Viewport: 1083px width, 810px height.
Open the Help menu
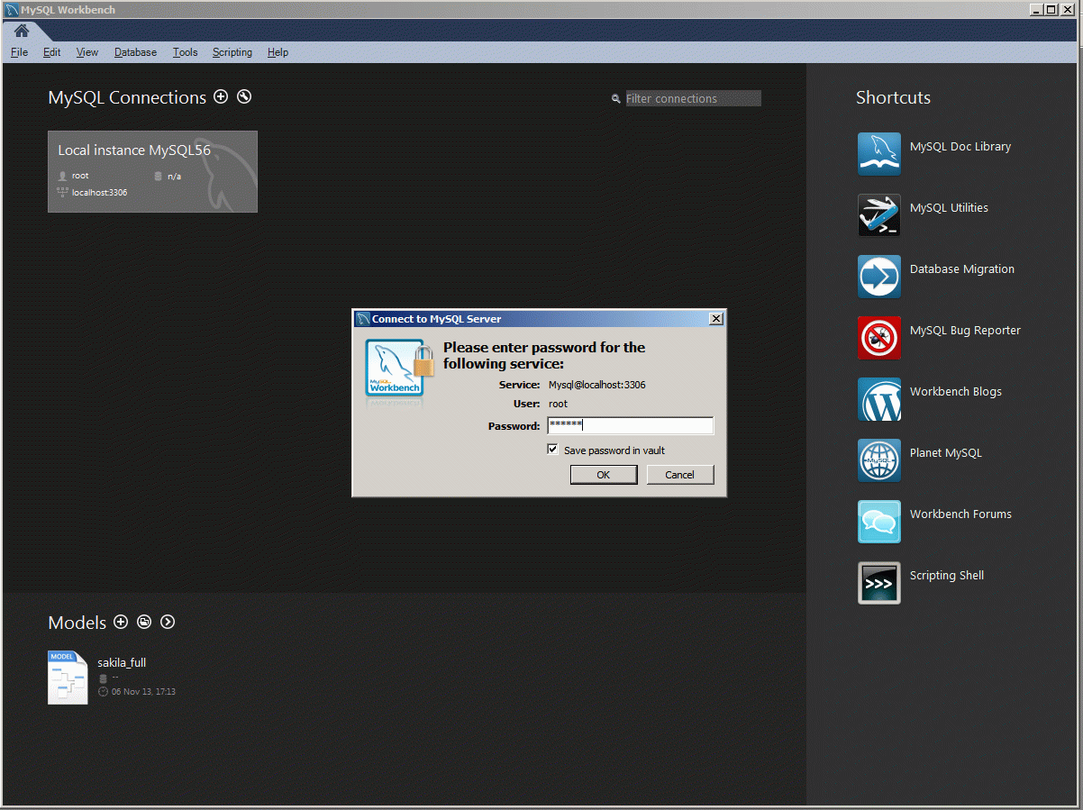(x=278, y=52)
